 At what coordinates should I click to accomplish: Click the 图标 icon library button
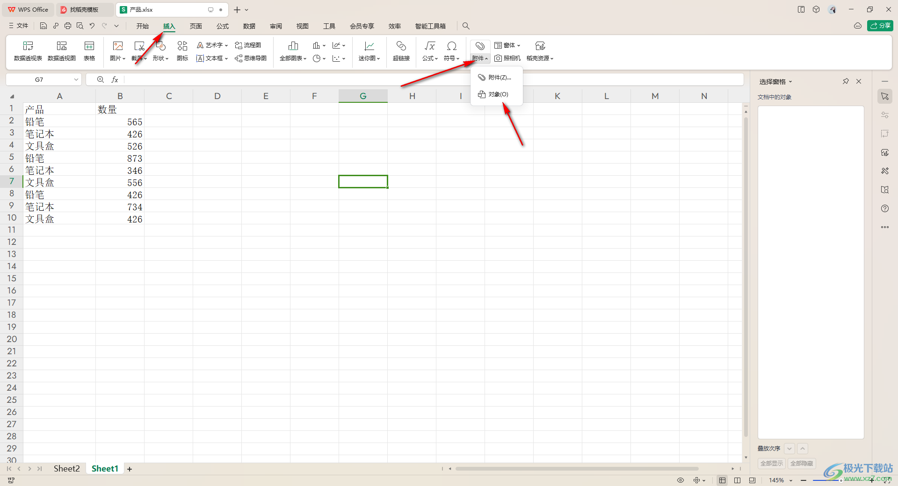coord(182,50)
